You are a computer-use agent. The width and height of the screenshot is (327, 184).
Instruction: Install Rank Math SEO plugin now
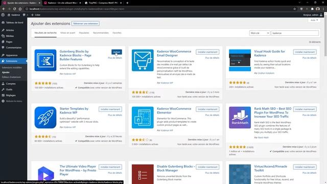click(305, 109)
